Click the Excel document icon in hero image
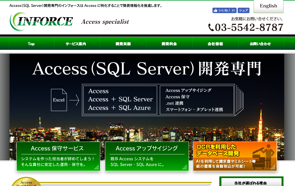Screen dimensions: 295x186 59,100
